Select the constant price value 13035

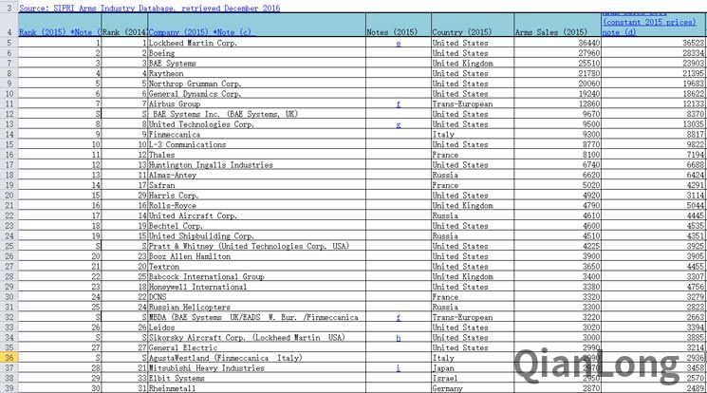(x=653, y=124)
